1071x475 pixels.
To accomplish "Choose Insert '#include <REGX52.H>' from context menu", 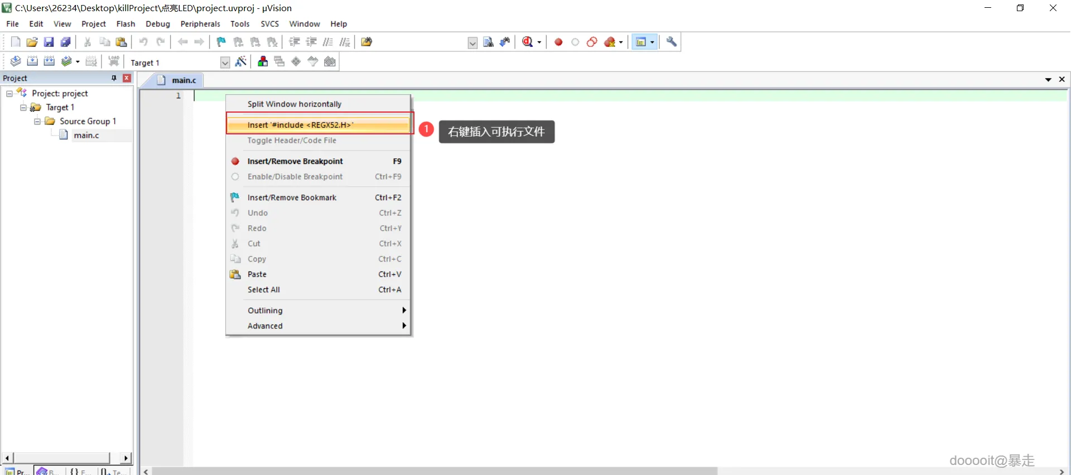I will (x=318, y=125).
